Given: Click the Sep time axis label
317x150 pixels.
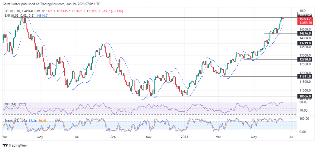Looking at the screenshot, I should pyautogui.click(x=113, y=137).
